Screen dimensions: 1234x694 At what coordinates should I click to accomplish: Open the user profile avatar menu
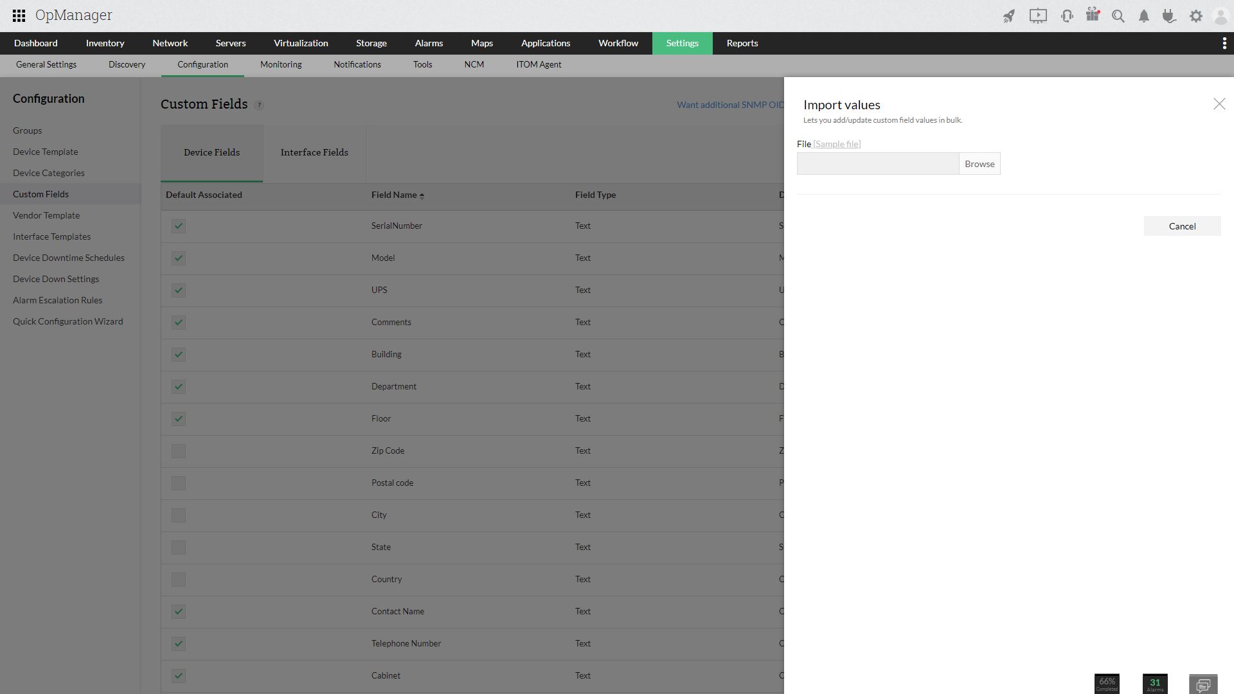click(1220, 16)
